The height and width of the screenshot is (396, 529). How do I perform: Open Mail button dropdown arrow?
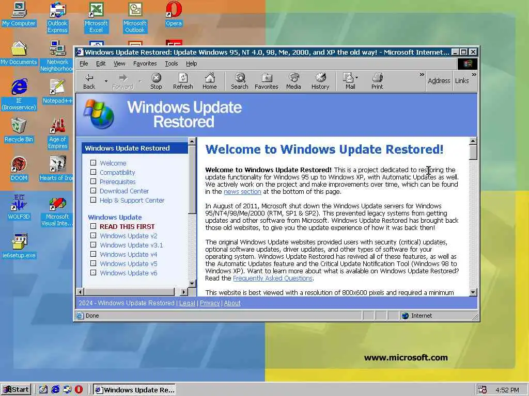tap(357, 78)
